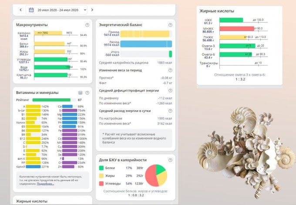This screenshot has height=205, width=296.
Task: Go to the next date period arrow
Action: [92, 10]
